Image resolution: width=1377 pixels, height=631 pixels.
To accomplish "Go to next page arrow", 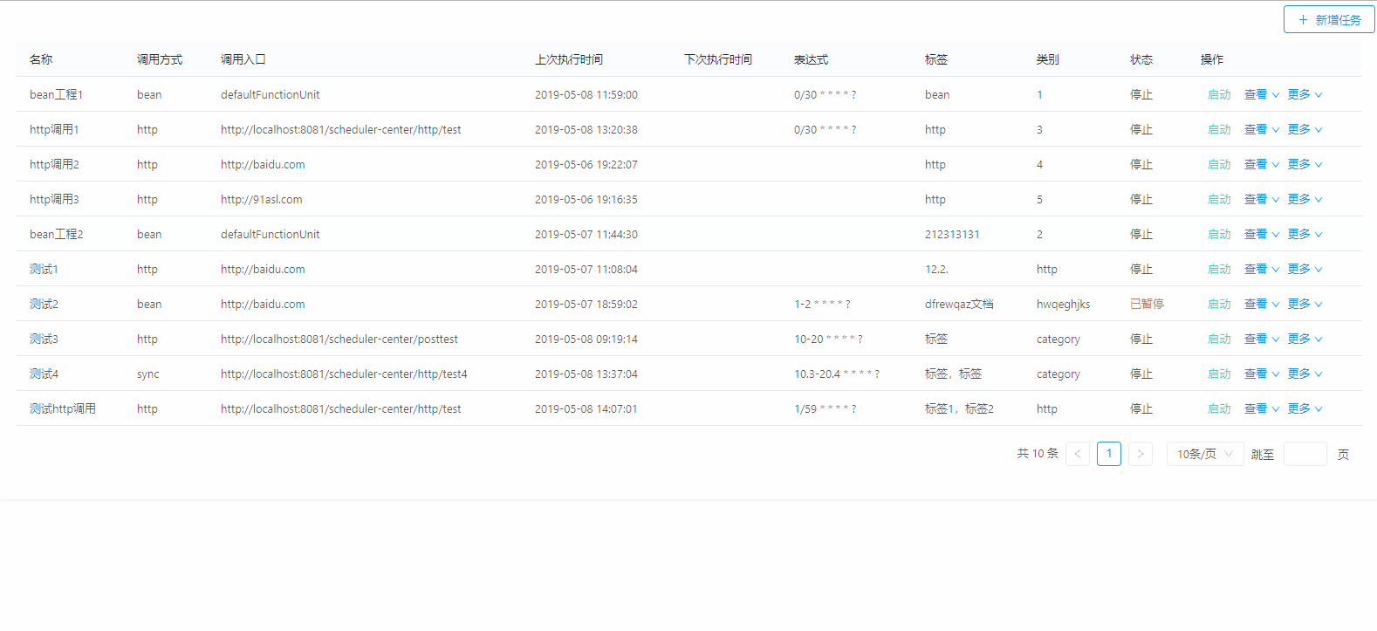I will [x=1140, y=454].
